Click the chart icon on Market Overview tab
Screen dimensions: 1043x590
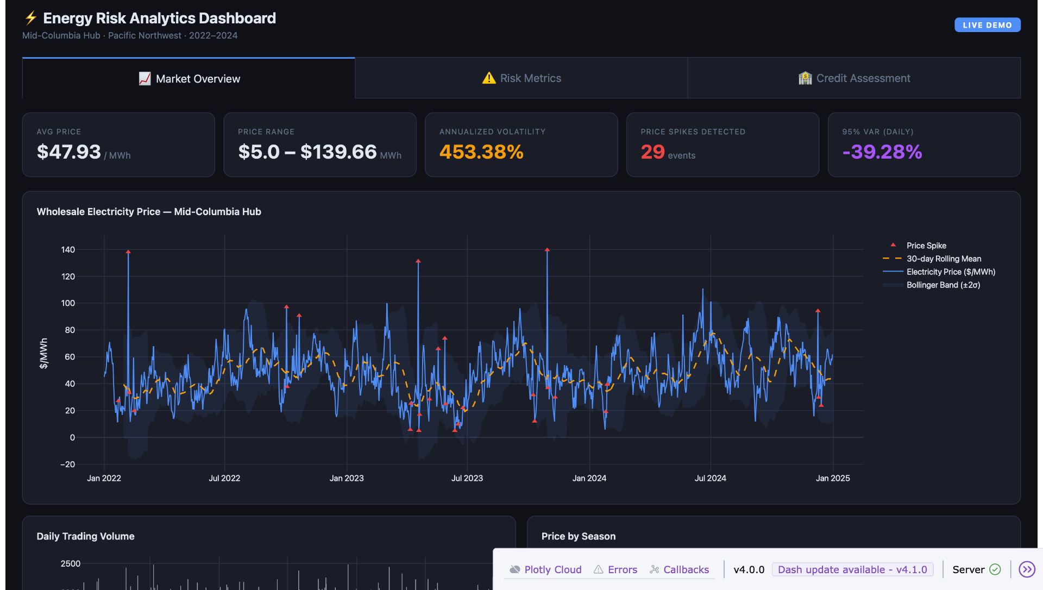tap(144, 79)
